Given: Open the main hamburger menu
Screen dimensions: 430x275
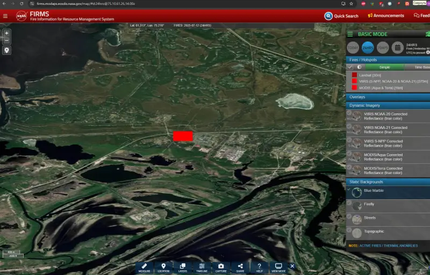Looking at the screenshot, I should click(5, 16).
